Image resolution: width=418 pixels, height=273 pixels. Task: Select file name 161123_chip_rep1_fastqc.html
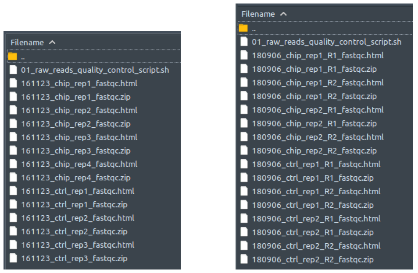pos(79,84)
